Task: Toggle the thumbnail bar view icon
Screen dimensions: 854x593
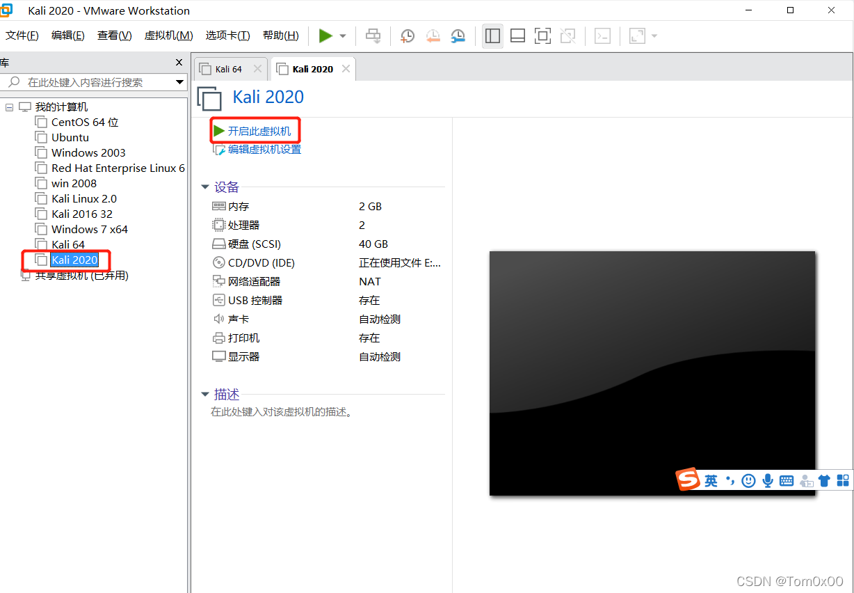Action: [x=517, y=35]
